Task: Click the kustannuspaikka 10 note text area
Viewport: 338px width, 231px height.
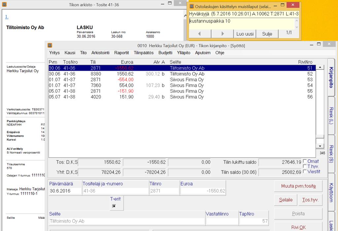Action: pyautogui.click(x=241, y=23)
